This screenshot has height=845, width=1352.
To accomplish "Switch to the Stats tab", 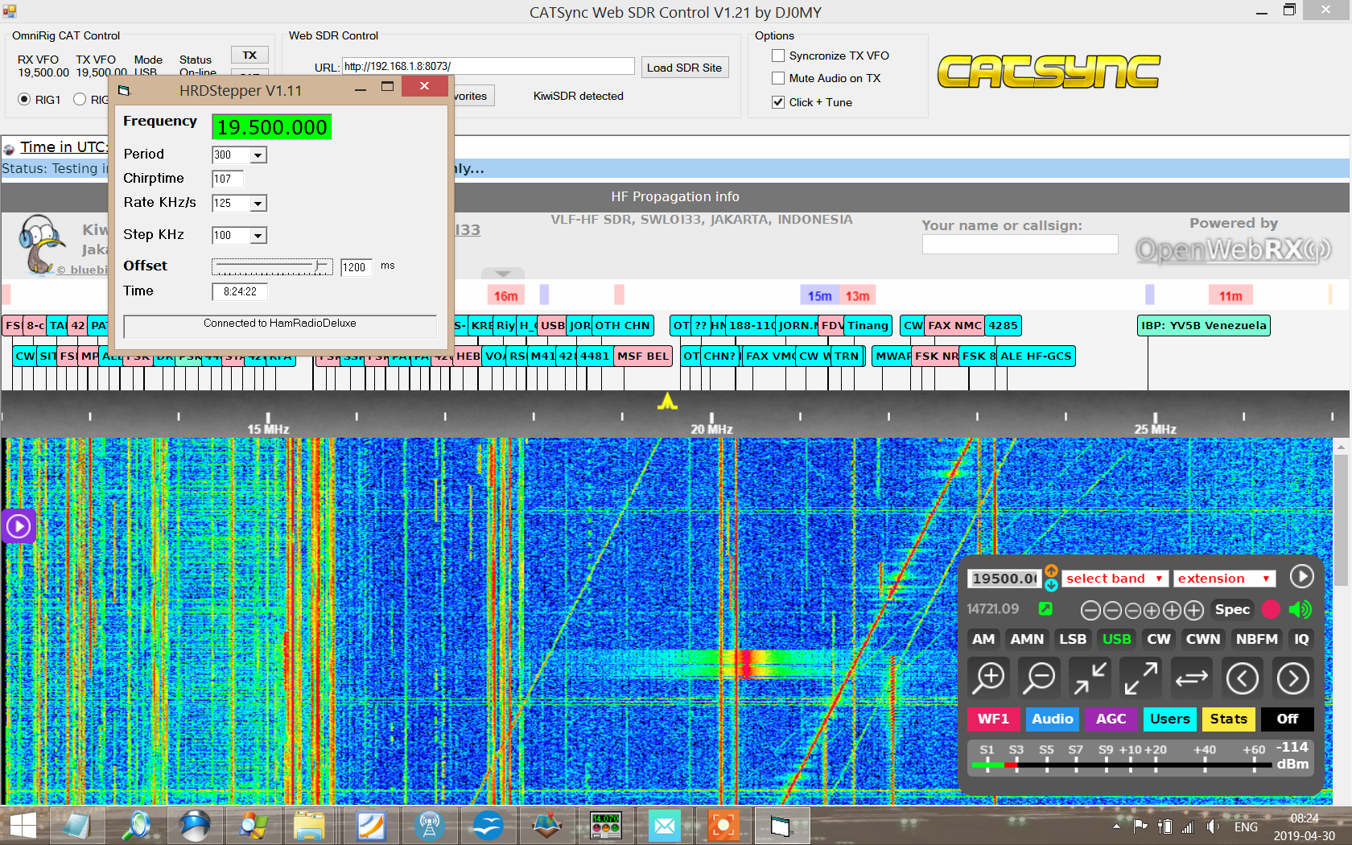I will pos(1229,719).
